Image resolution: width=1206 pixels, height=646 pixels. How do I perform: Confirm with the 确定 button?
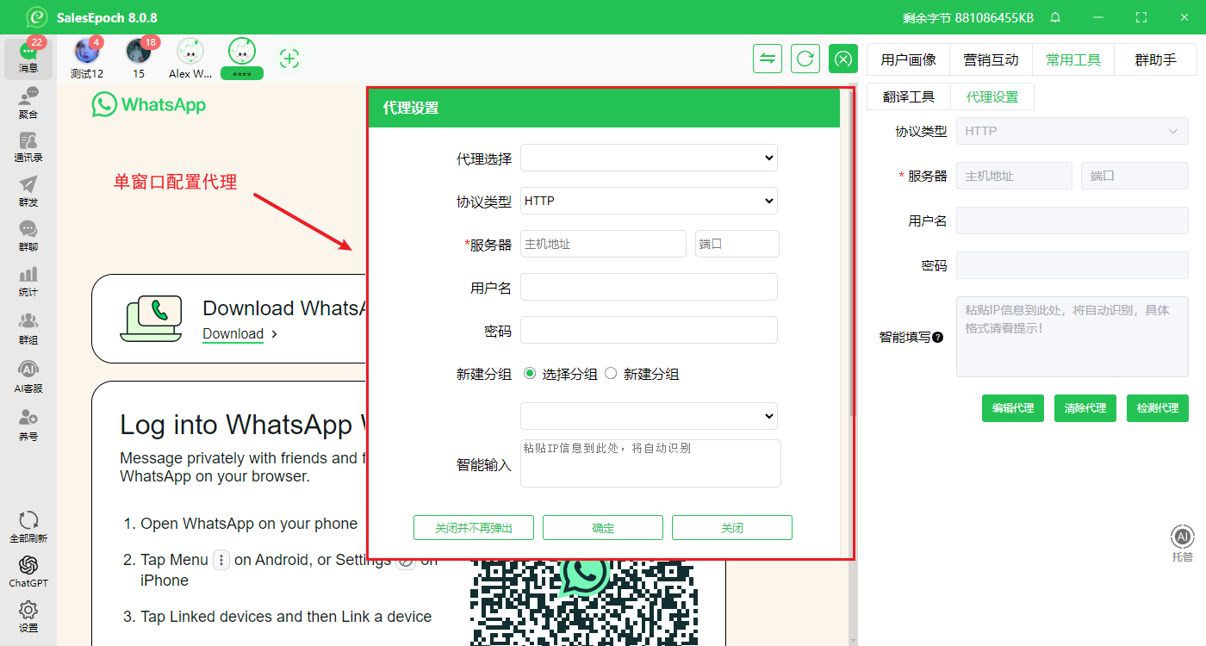(603, 528)
